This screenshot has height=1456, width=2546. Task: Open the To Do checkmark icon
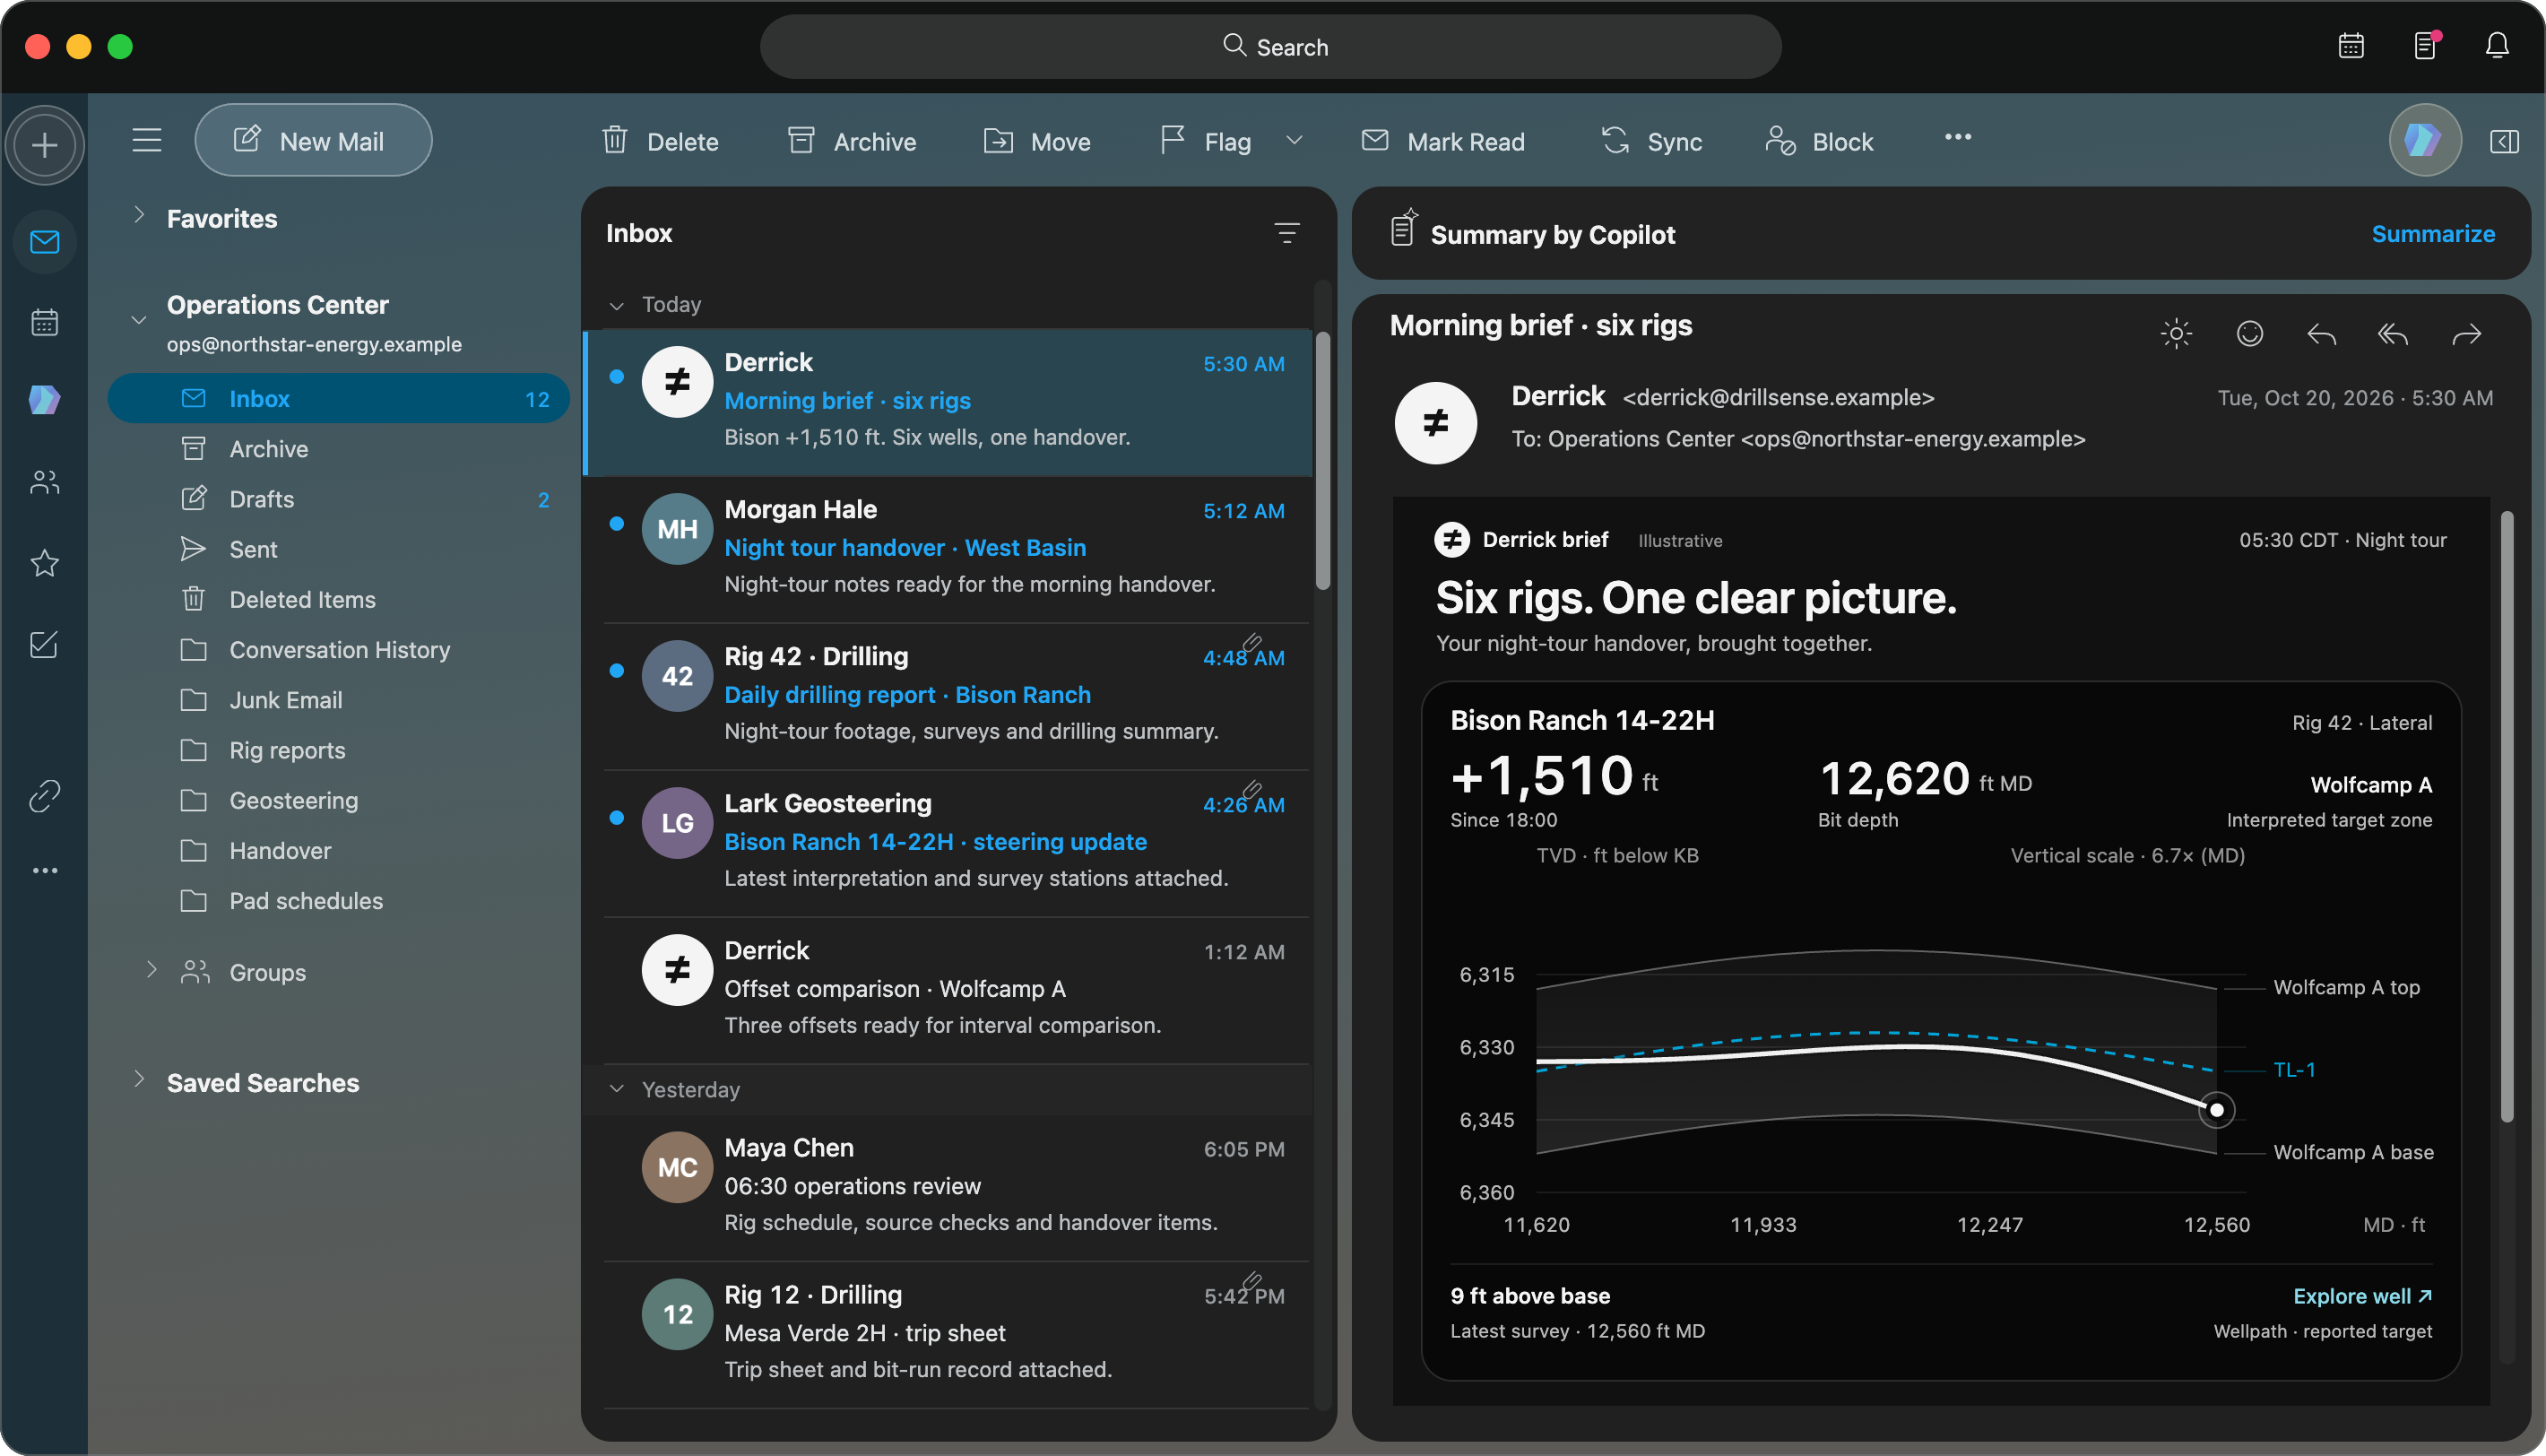click(44, 644)
